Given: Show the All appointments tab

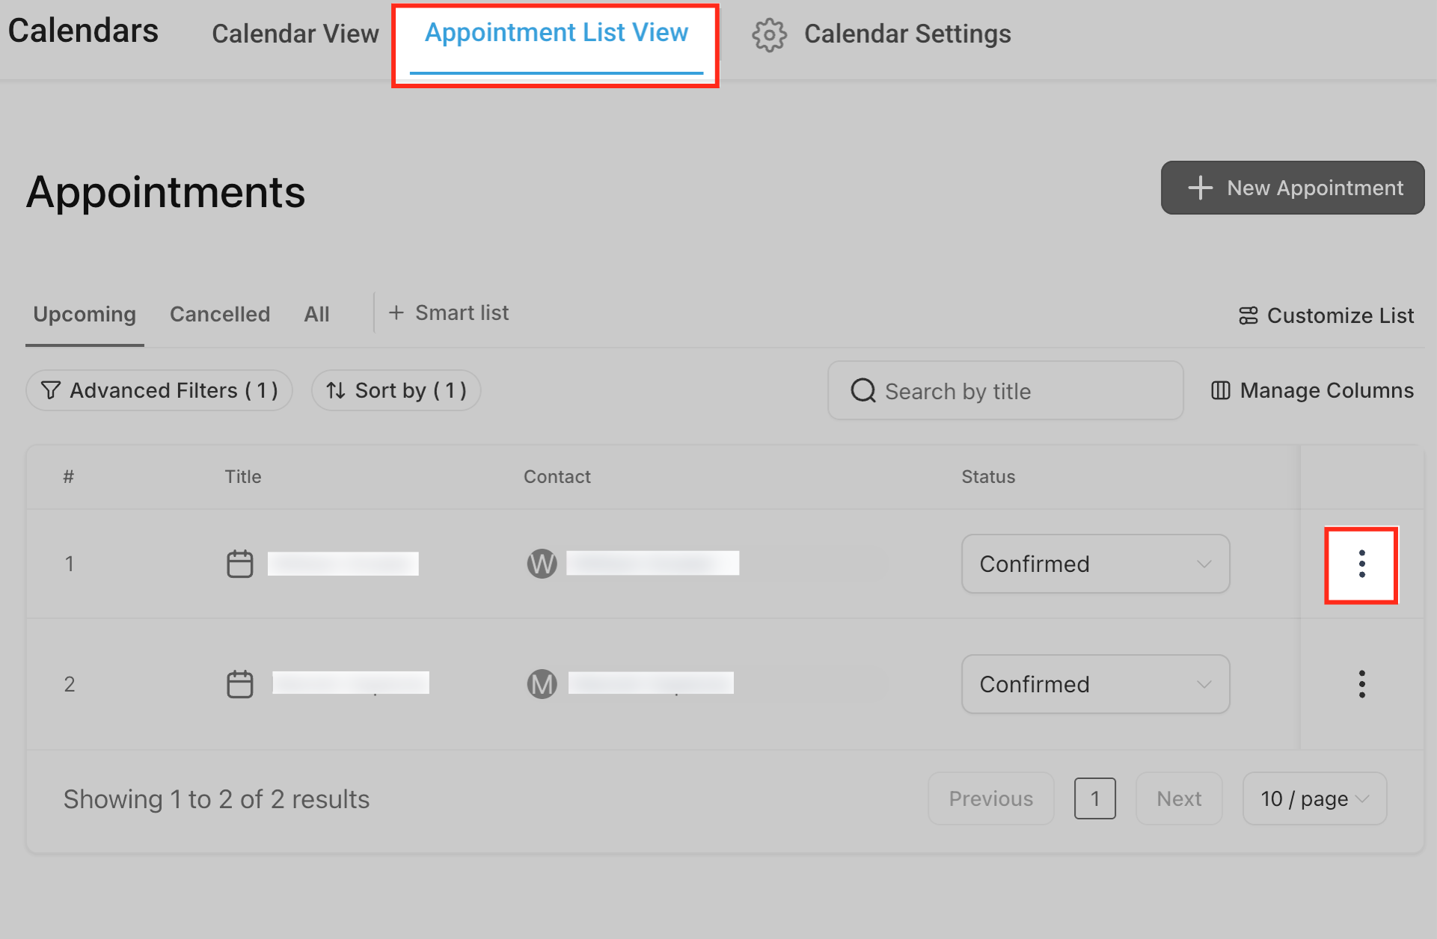Looking at the screenshot, I should click(x=316, y=314).
